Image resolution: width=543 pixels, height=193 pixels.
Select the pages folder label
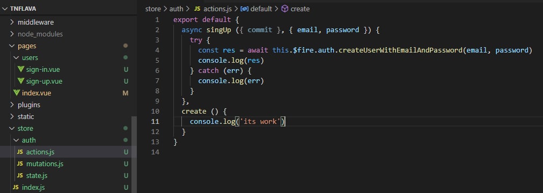27,46
